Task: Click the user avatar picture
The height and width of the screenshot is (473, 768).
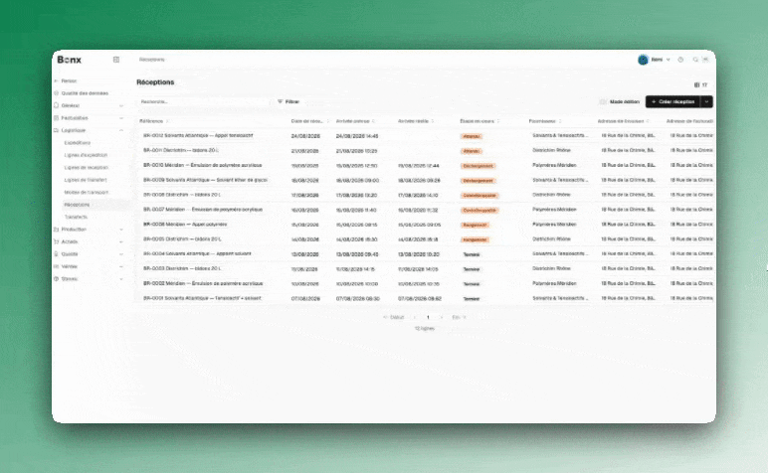Action: coord(643,60)
